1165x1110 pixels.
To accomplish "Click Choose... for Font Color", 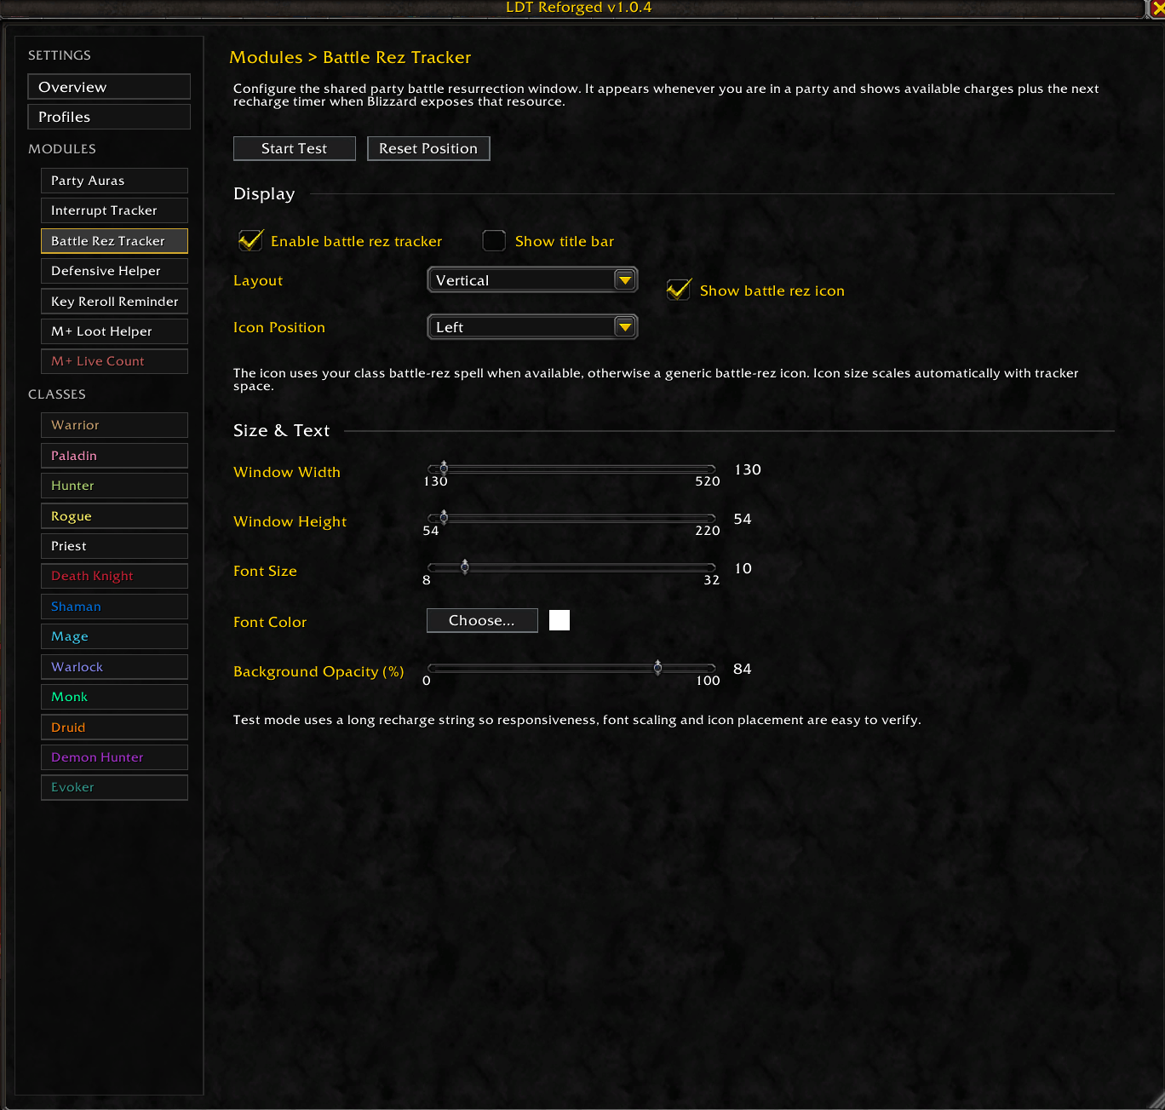I will tap(482, 620).
